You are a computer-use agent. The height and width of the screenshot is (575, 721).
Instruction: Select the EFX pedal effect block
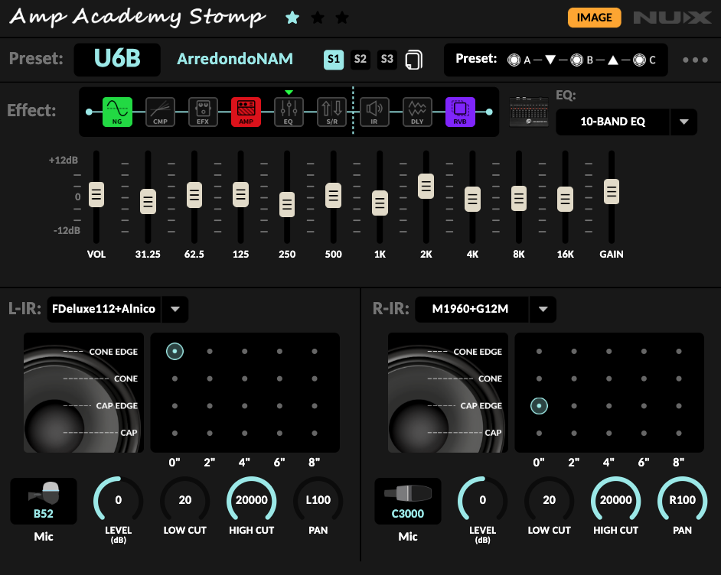coord(203,112)
